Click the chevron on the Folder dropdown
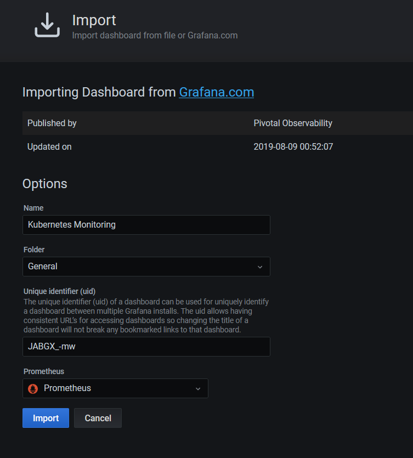Viewport: 413px width, 458px height. pyautogui.click(x=260, y=267)
